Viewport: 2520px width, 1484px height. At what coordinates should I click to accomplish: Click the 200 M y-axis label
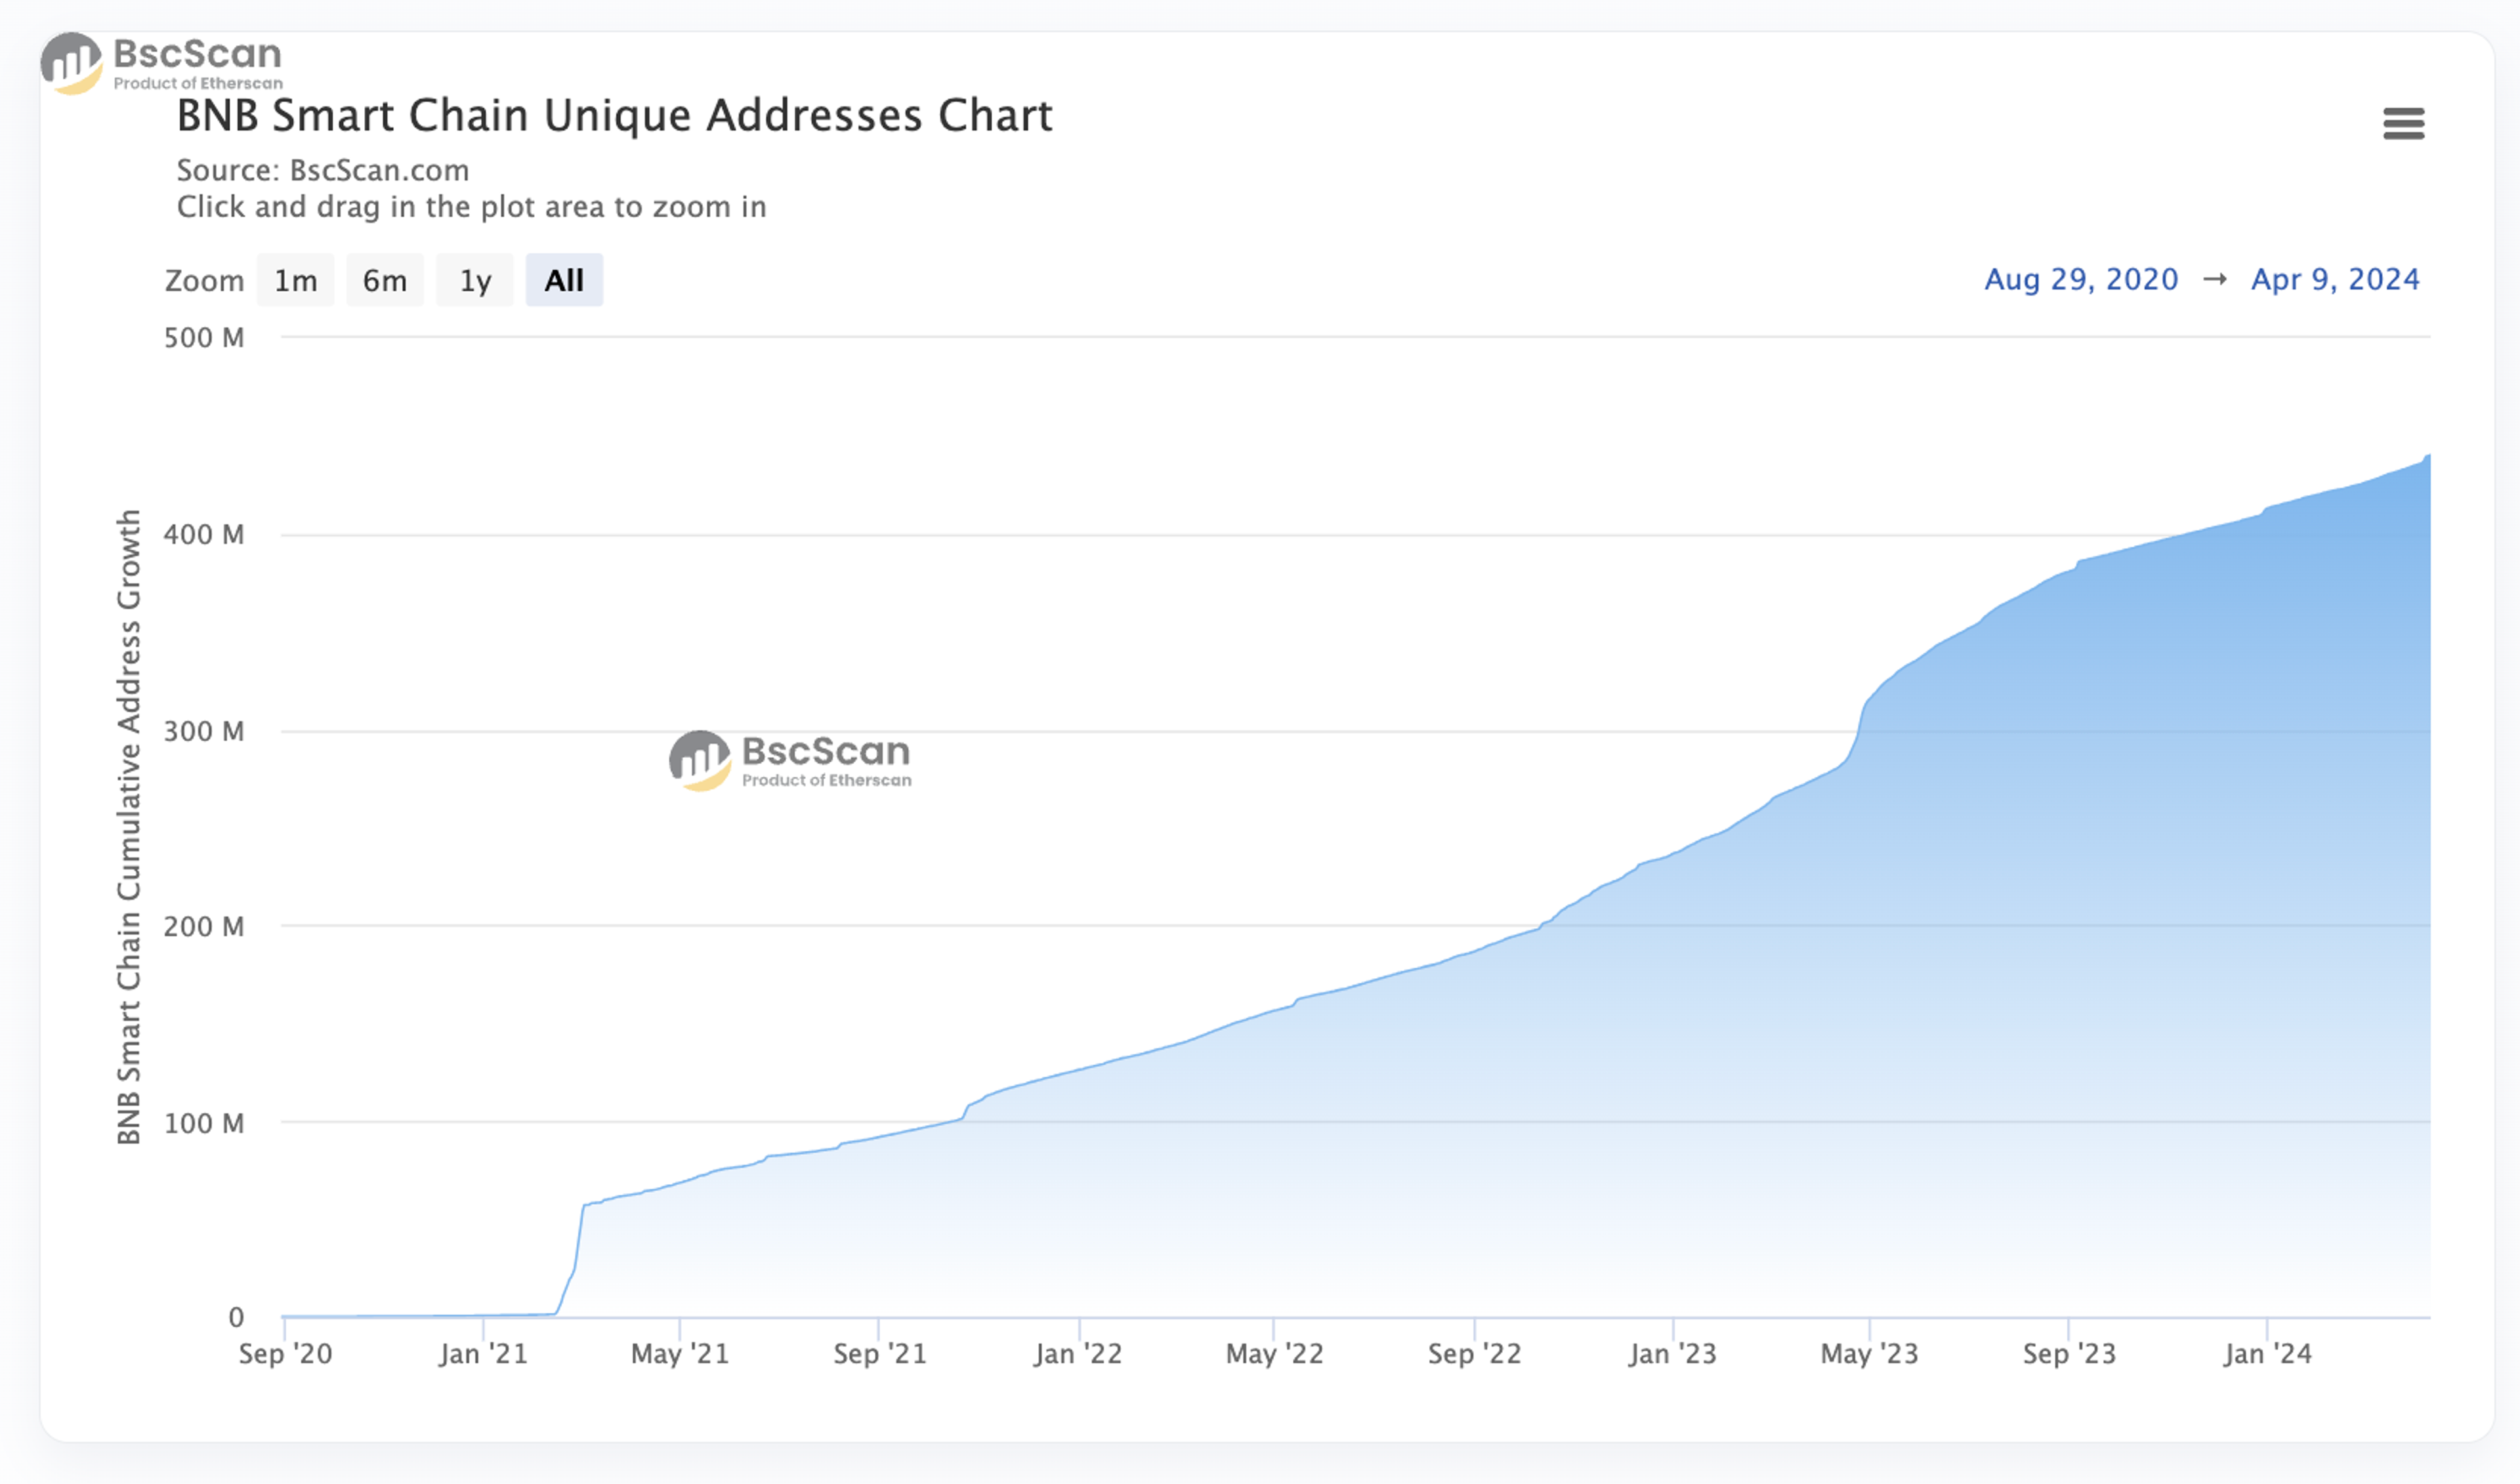[204, 927]
